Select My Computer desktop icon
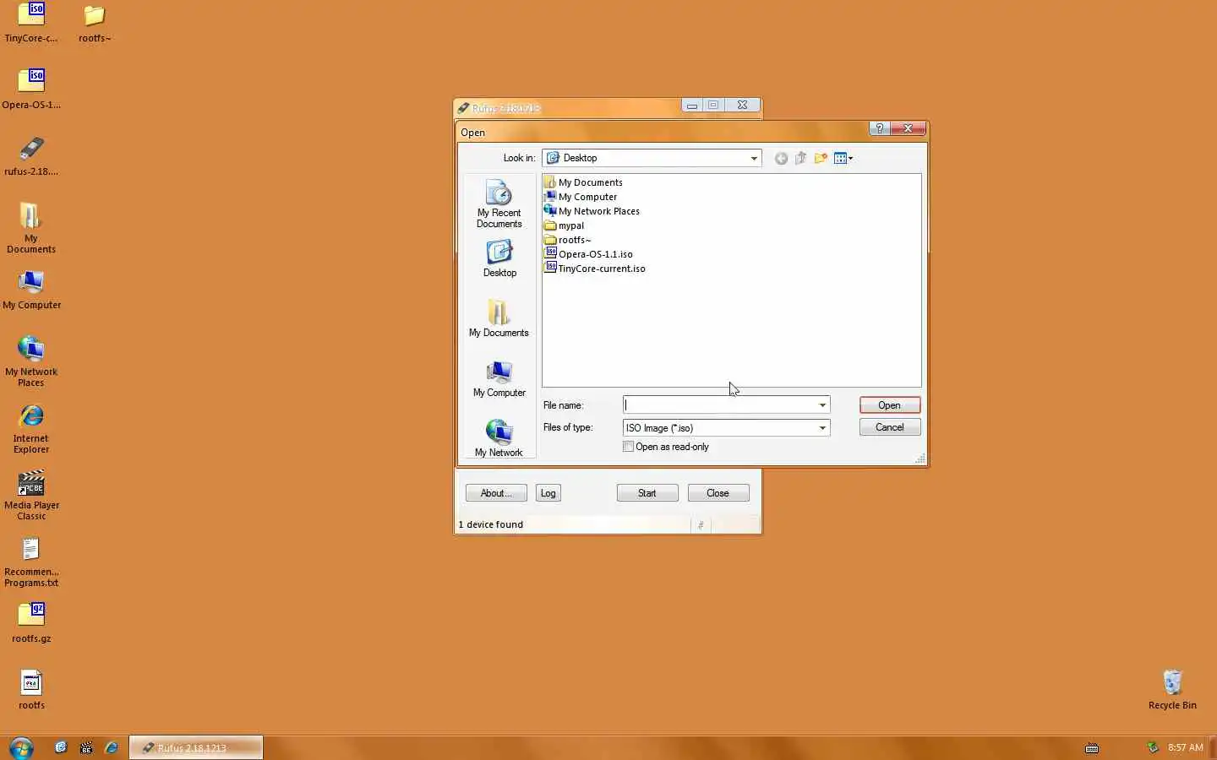1217x760 pixels. (31, 290)
